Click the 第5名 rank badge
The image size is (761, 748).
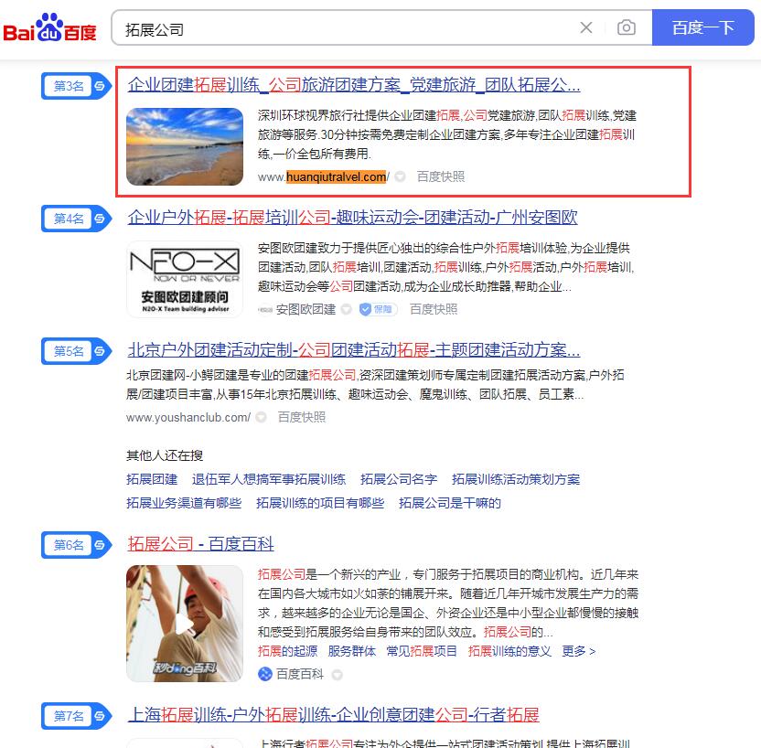(76, 351)
